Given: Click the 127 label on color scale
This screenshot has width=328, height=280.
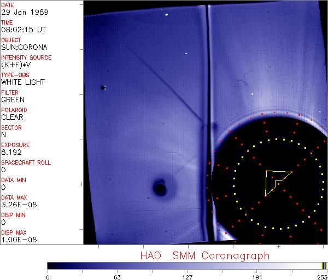Looking at the screenshot, I should 188,277.
